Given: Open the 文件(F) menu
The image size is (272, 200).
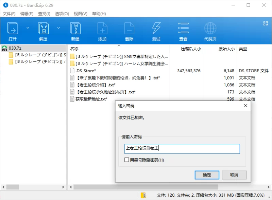Looking at the screenshot, I should pos(9,14).
